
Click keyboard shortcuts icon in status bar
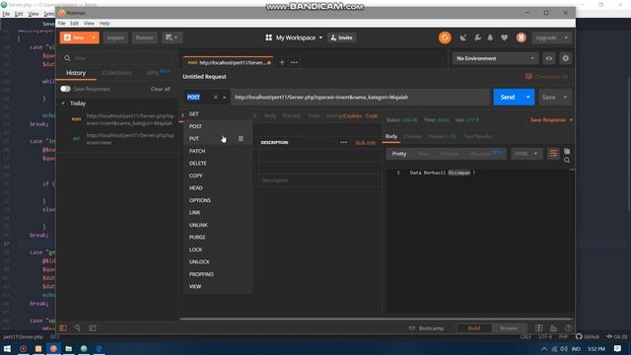(x=554, y=328)
